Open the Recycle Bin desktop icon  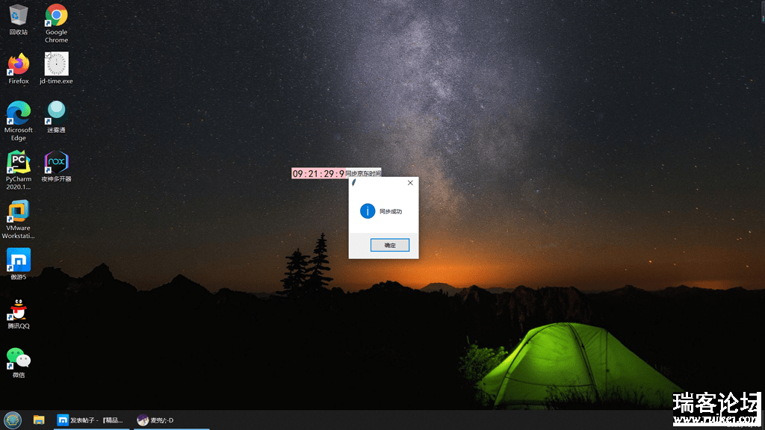coord(19,19)
